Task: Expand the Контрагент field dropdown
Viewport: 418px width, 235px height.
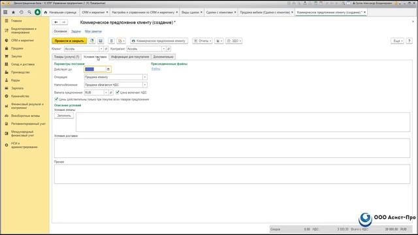Action: 164,49
